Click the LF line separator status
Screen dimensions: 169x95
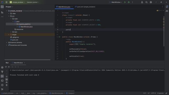click(x=149, y=93)
